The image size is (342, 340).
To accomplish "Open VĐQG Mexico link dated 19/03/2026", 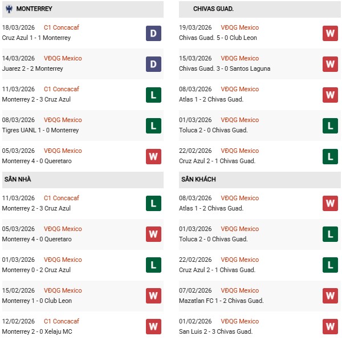I will pos(239,27).
